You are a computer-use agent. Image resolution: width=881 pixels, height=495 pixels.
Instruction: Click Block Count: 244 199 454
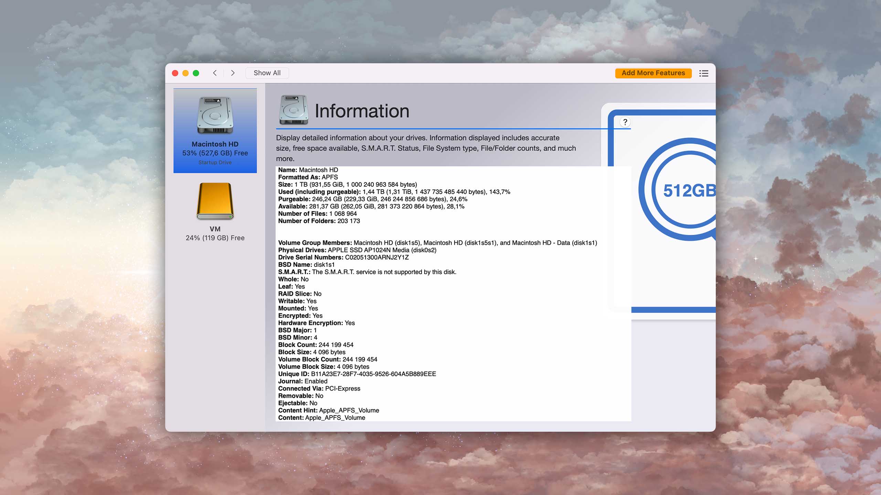click(x=316, y=345)
